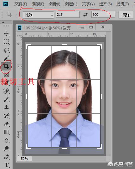Select the Move tool
This screenshot has width=135, height=169.
click(6, 33)
